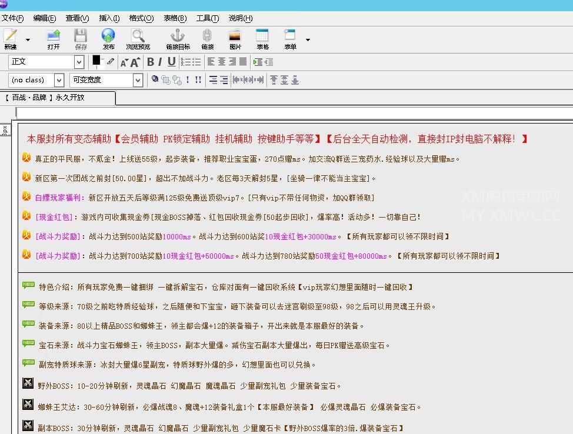Image resolution: width=573 pixels, height=434 pixels.
Task: Open the 浏览预览 browser preview tool
Action: 137,39
